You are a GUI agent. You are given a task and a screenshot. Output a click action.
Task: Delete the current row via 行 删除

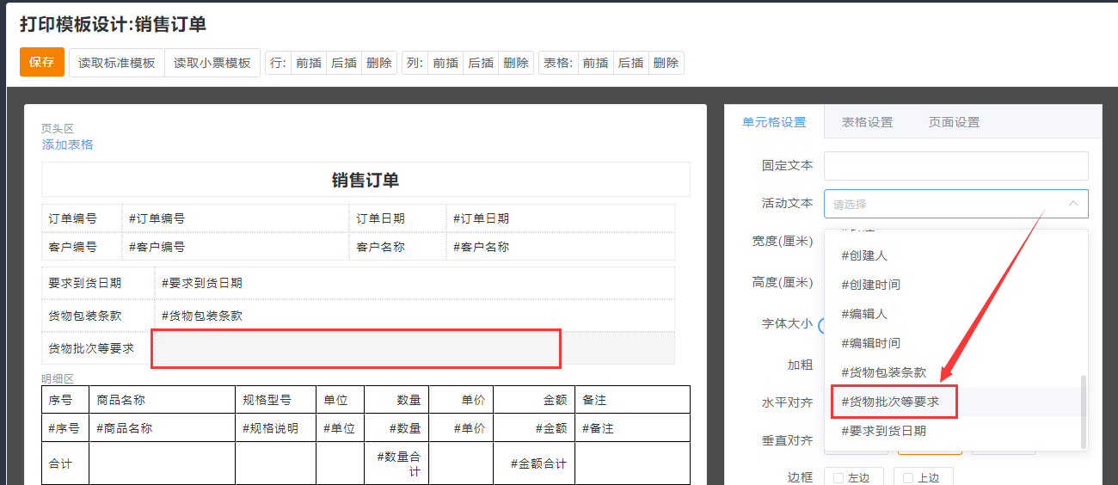[378, 63]
